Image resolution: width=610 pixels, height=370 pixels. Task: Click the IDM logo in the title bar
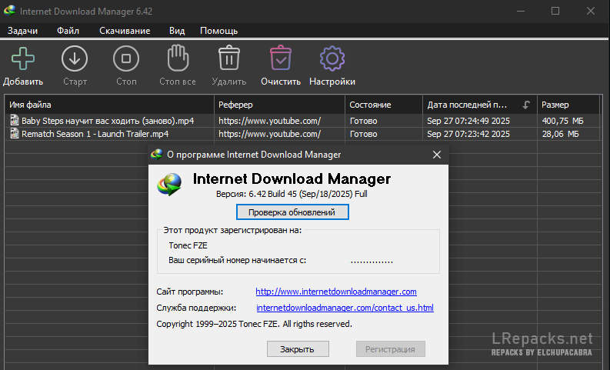[11, 11]
